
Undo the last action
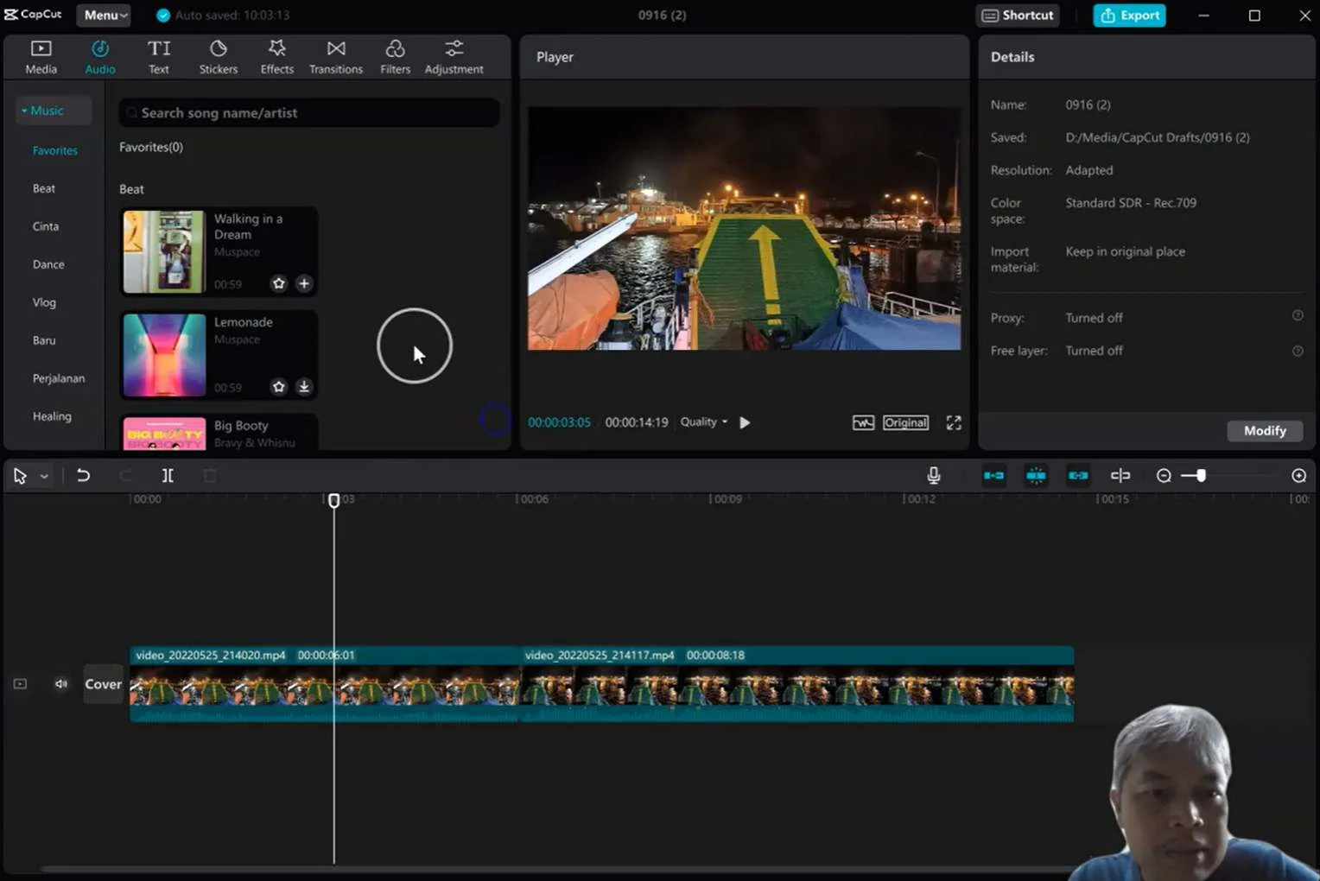pos(83,475)
